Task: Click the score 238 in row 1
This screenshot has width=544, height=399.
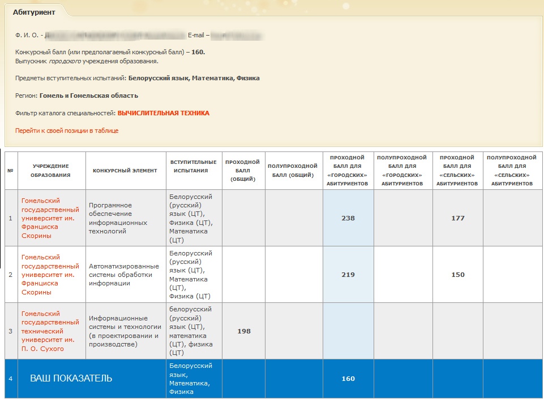Action: pos(348,218)
